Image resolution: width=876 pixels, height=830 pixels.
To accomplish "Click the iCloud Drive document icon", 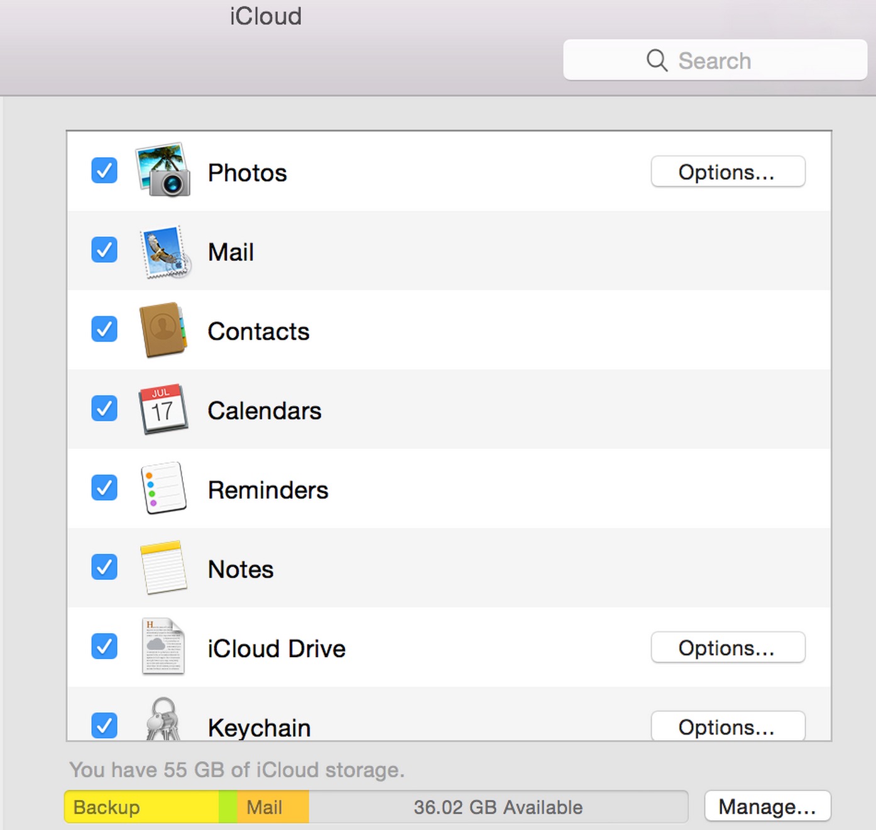I will tap(163, 646).
